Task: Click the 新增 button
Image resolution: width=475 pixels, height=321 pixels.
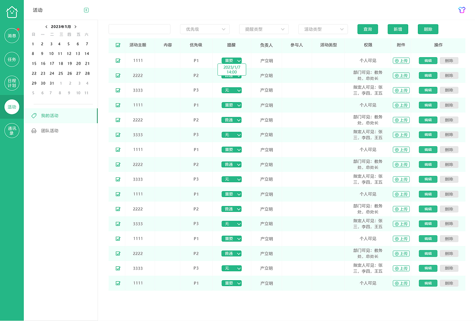Action: tap(398, 29)
